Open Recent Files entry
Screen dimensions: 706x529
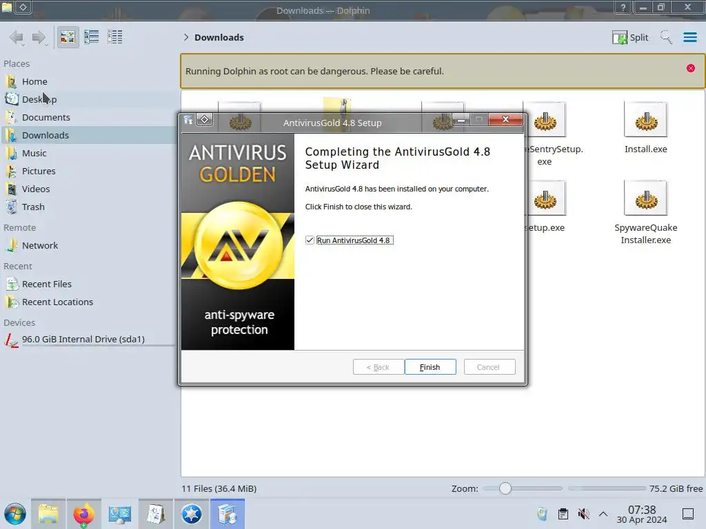[x=88, y=284]
